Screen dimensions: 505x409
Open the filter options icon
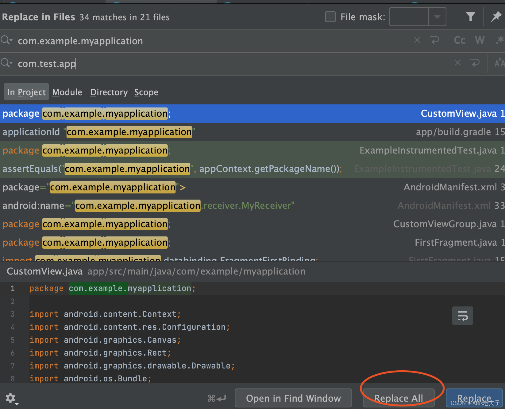coord(470,17)
